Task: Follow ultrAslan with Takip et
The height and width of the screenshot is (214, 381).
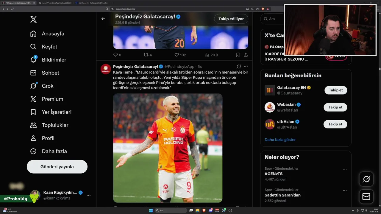Action: (x=335, y=124)
